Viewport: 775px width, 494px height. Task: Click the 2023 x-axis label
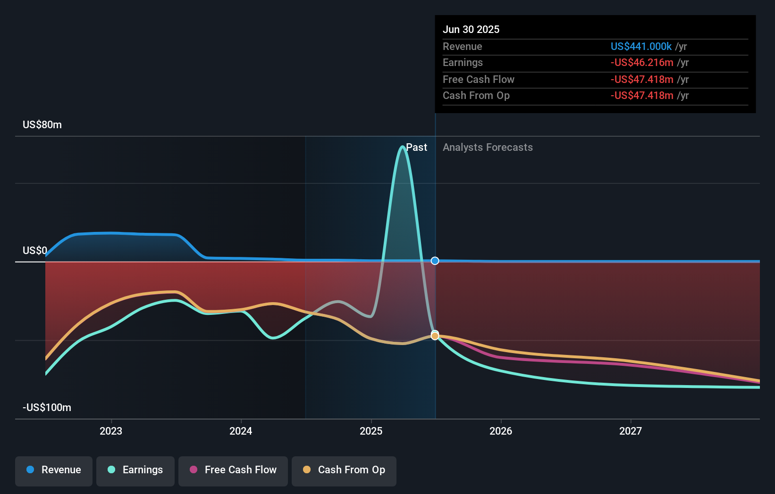coord(111,431)
